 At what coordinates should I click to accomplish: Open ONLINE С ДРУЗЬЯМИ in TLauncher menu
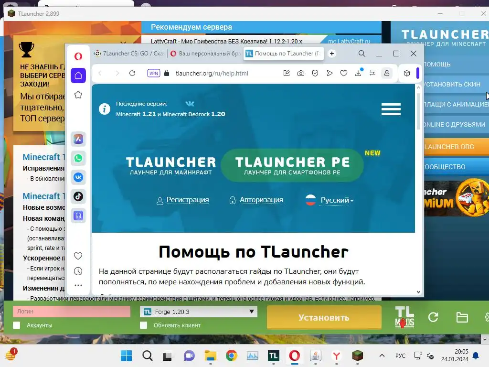coord(456,125)
